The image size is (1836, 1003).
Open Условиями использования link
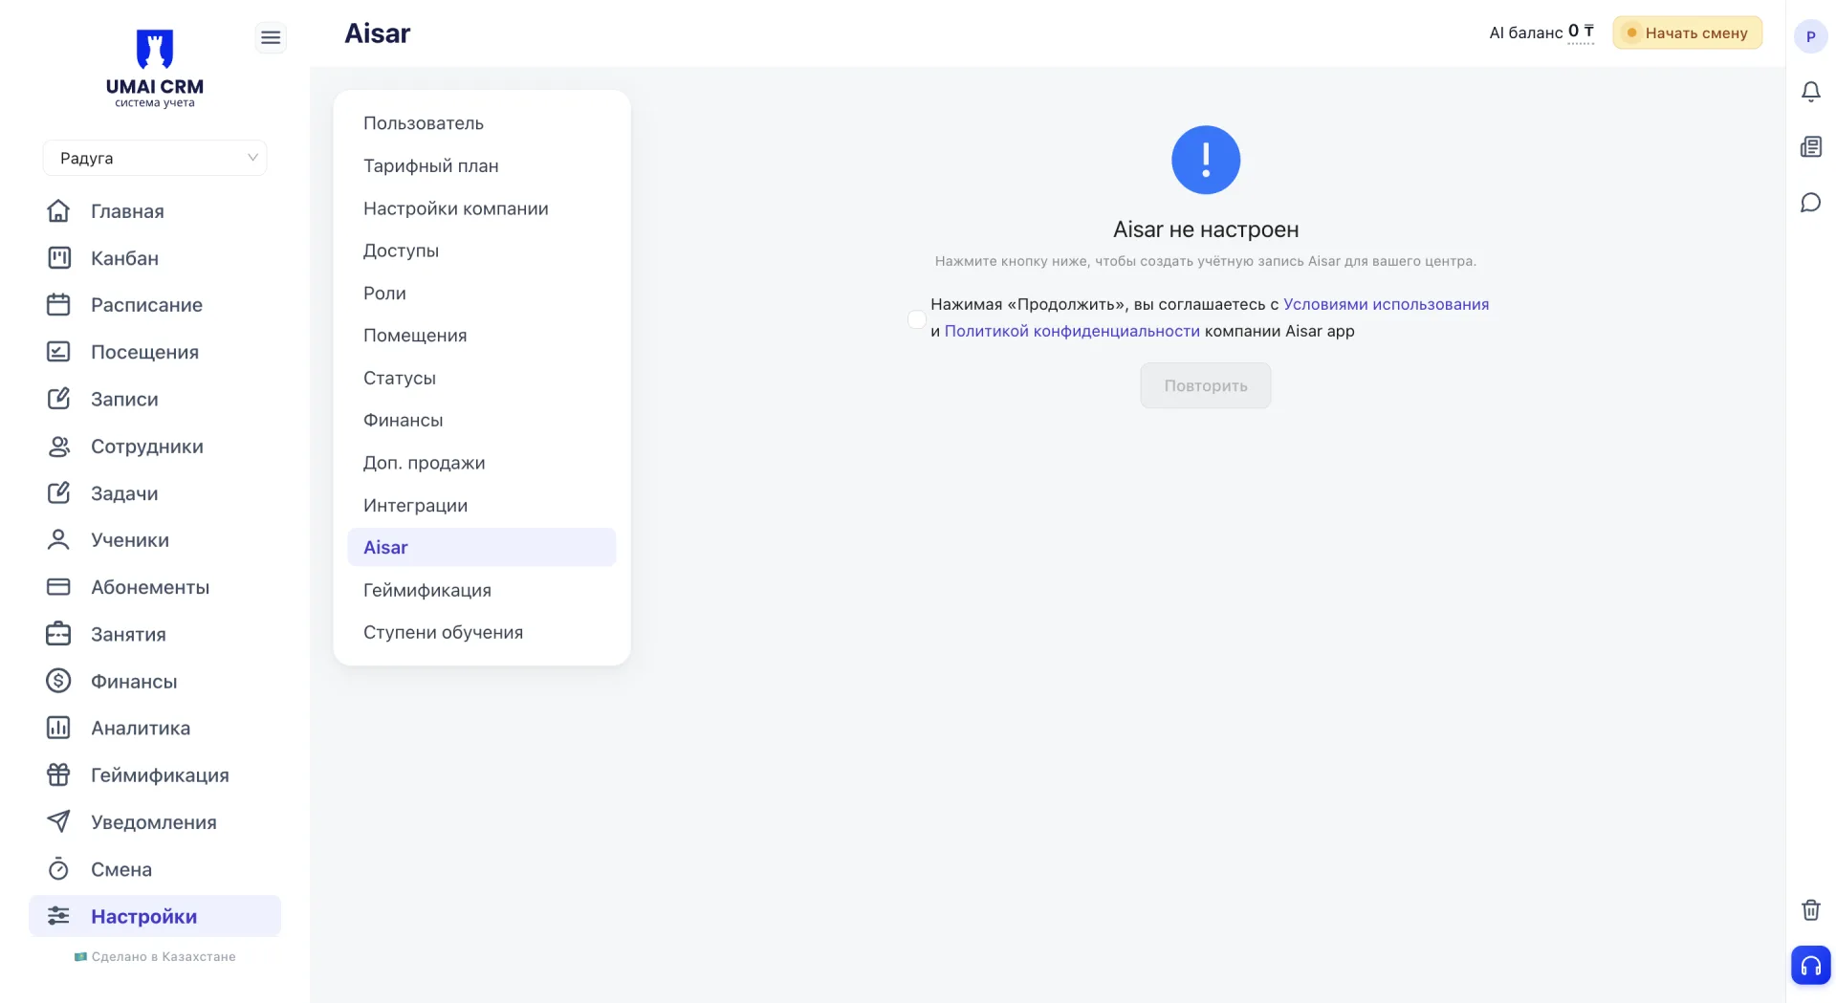coord(1386,304)
